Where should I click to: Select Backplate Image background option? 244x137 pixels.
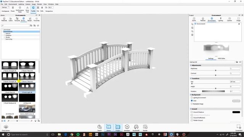coord(192,104)
